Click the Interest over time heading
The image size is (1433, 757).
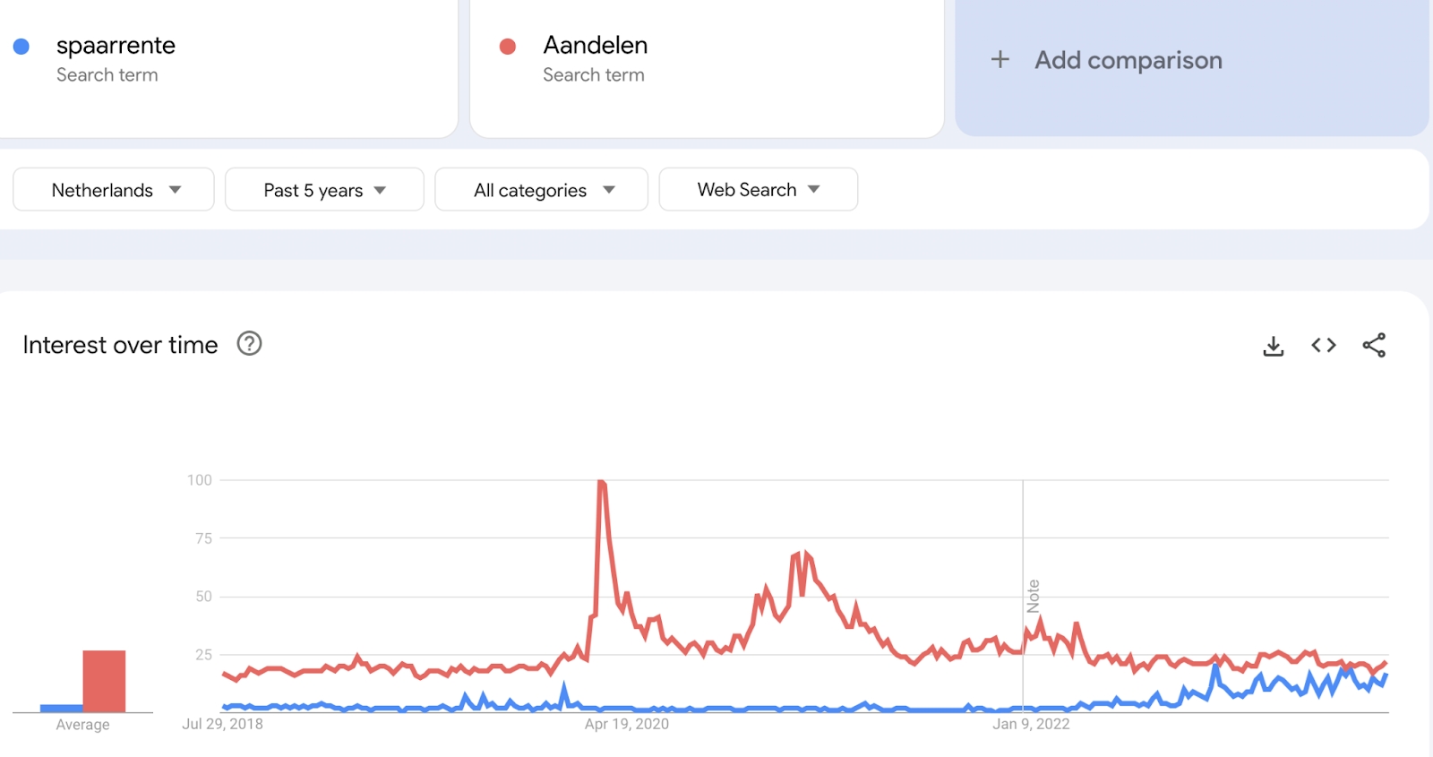120,345
